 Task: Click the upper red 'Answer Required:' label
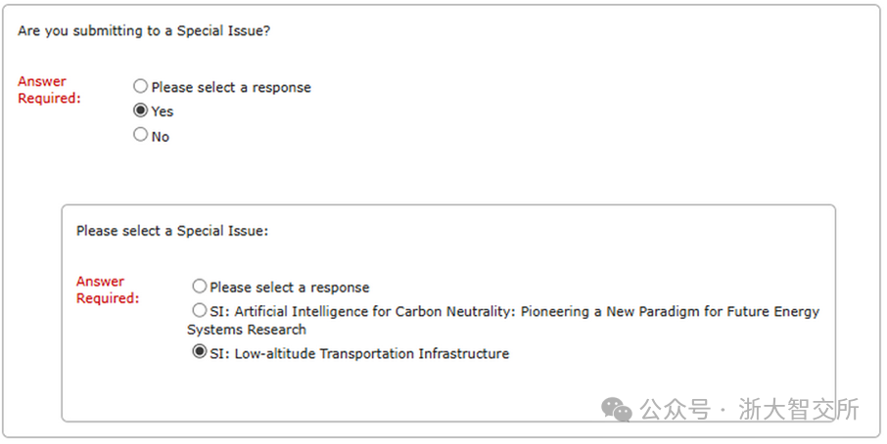[x=47, y=89]
